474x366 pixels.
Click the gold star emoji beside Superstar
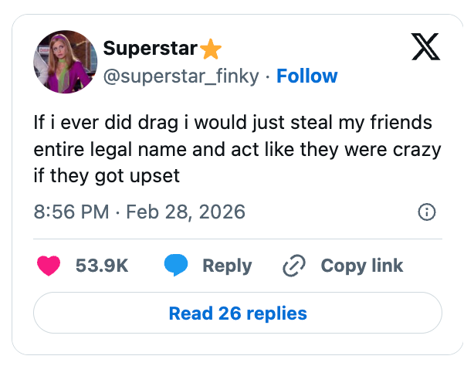(x=211, y=49)
